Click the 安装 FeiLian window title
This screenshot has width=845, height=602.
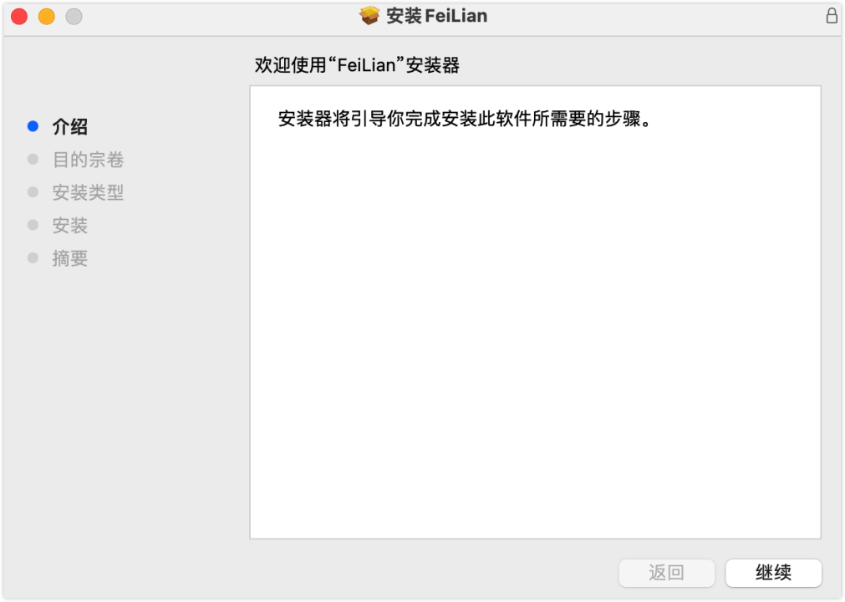436,16
